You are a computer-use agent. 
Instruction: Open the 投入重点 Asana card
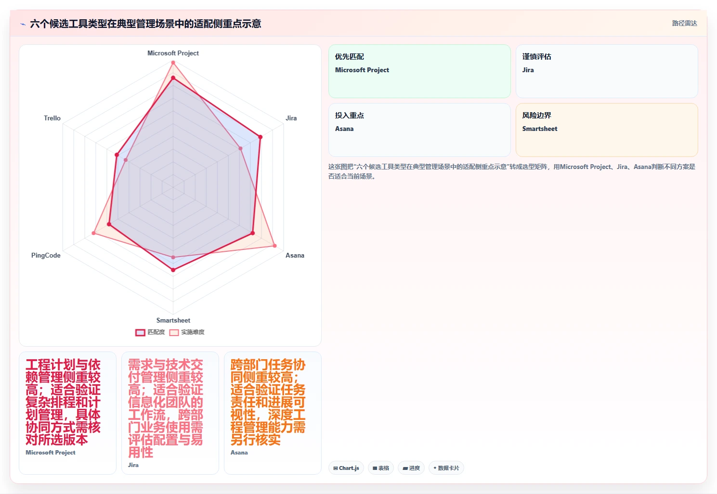click(419, 130)
